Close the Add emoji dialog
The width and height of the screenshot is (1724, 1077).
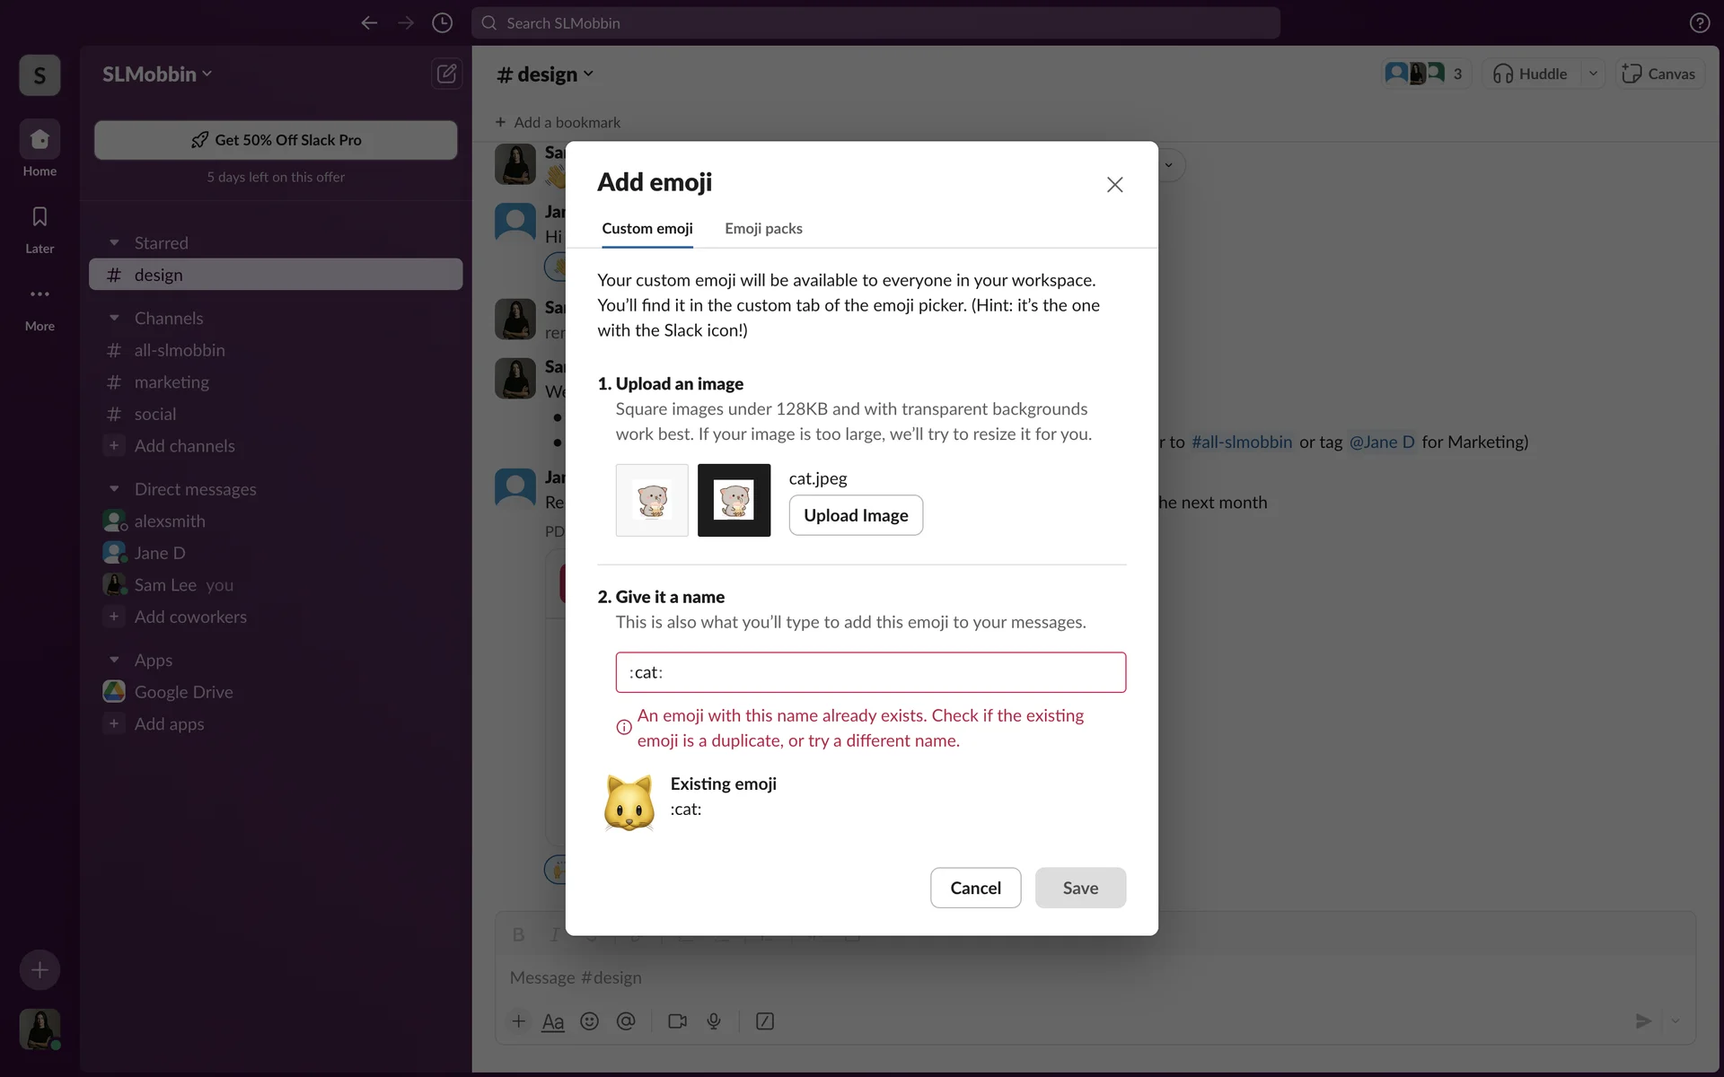point(1114,185)
